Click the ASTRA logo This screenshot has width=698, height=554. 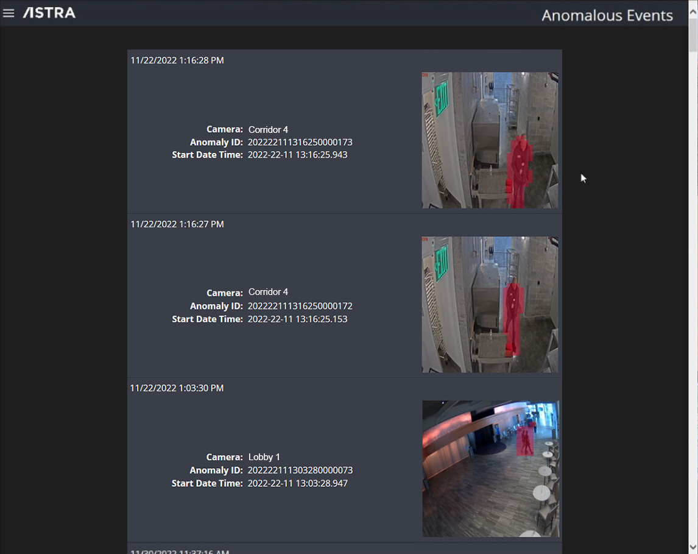pos(49,12)
